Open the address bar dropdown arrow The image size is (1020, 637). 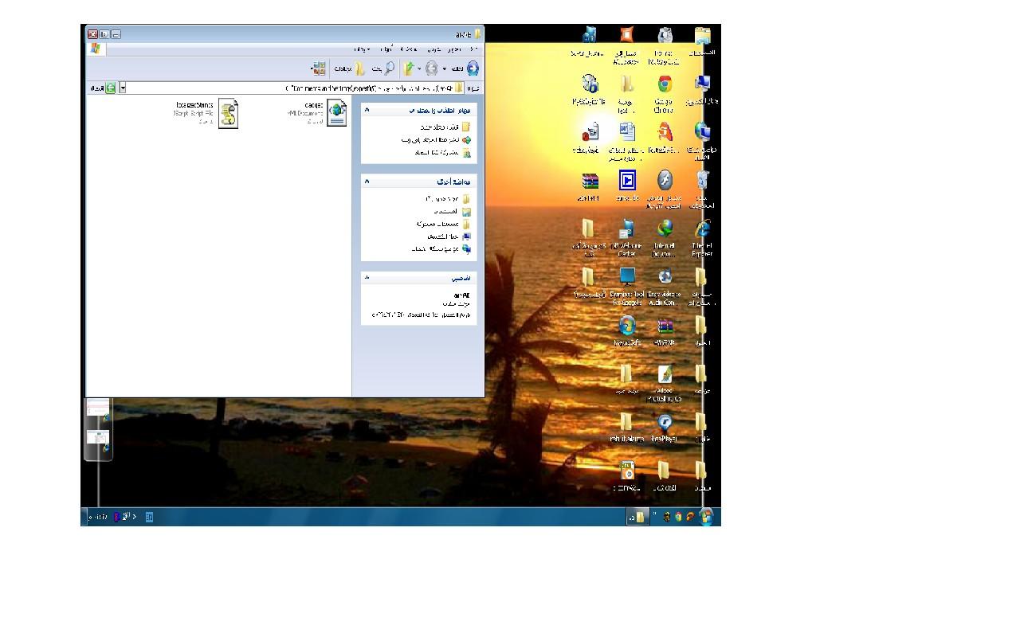tap(123, 88)
